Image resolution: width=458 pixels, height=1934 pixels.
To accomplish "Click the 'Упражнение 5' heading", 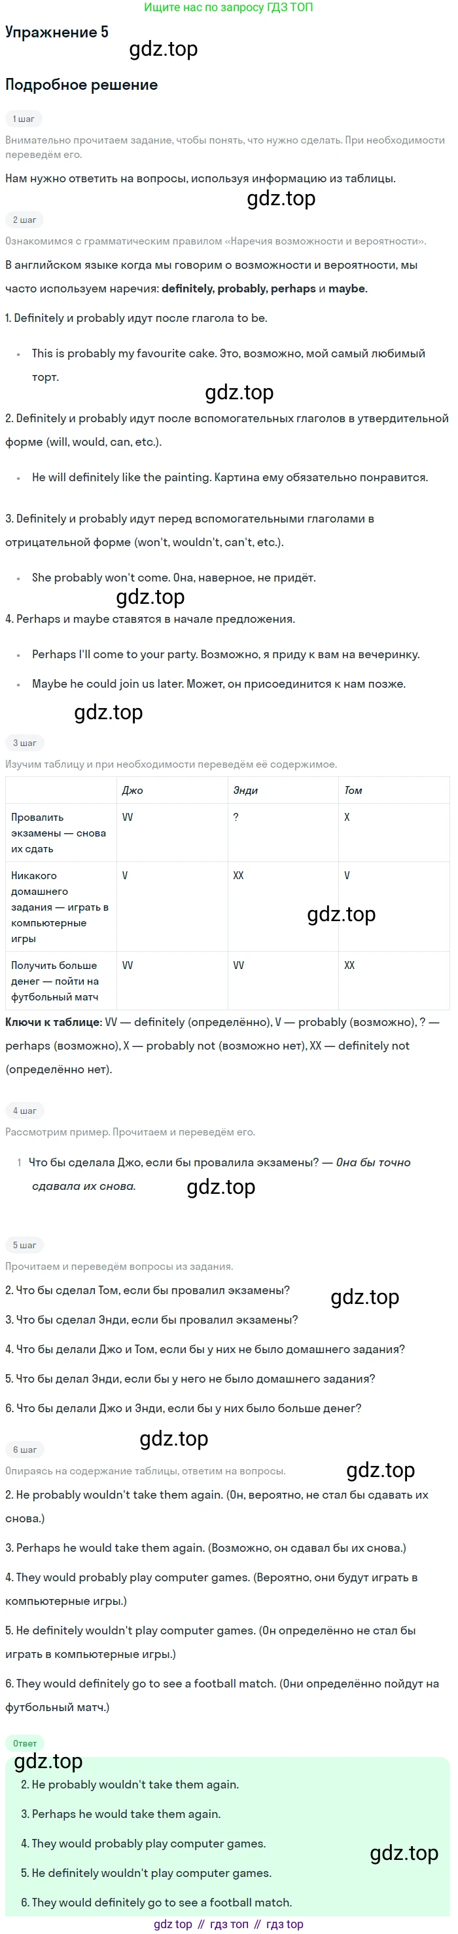I will click(57, 32).
